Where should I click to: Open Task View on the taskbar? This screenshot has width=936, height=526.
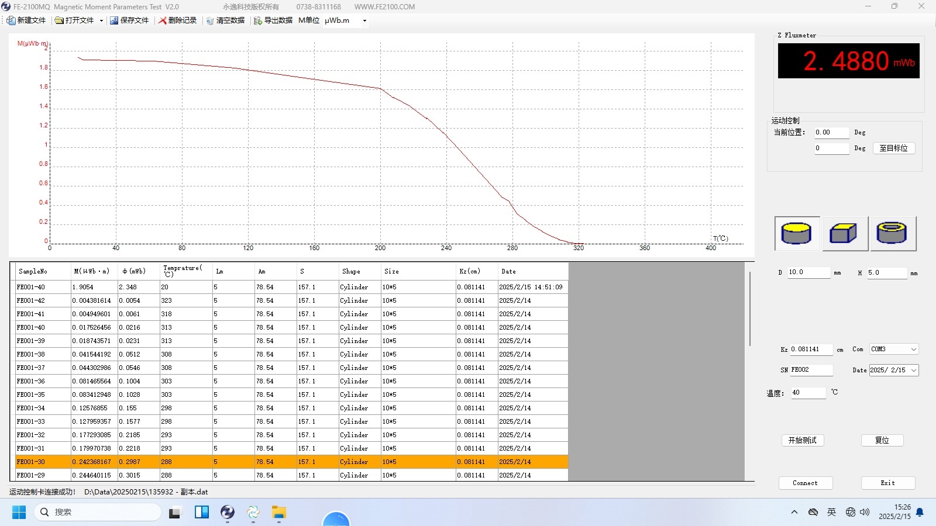pos(175,513)
